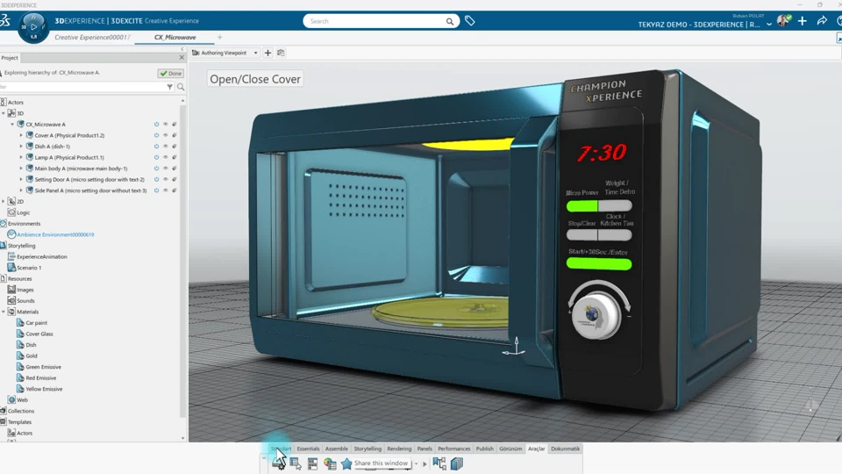Click the blue catalog books icon
The height and width of the screenshot is (474, 842).
(456, 463)
